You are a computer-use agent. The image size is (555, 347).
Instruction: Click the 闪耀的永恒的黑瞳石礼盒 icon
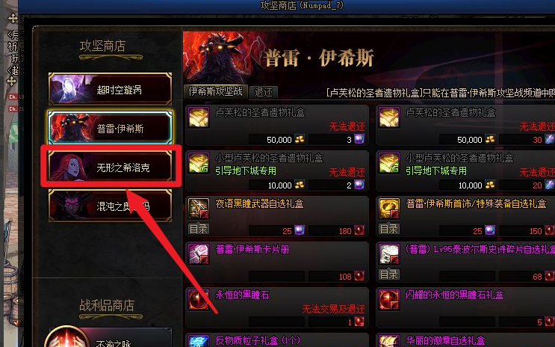389,300
